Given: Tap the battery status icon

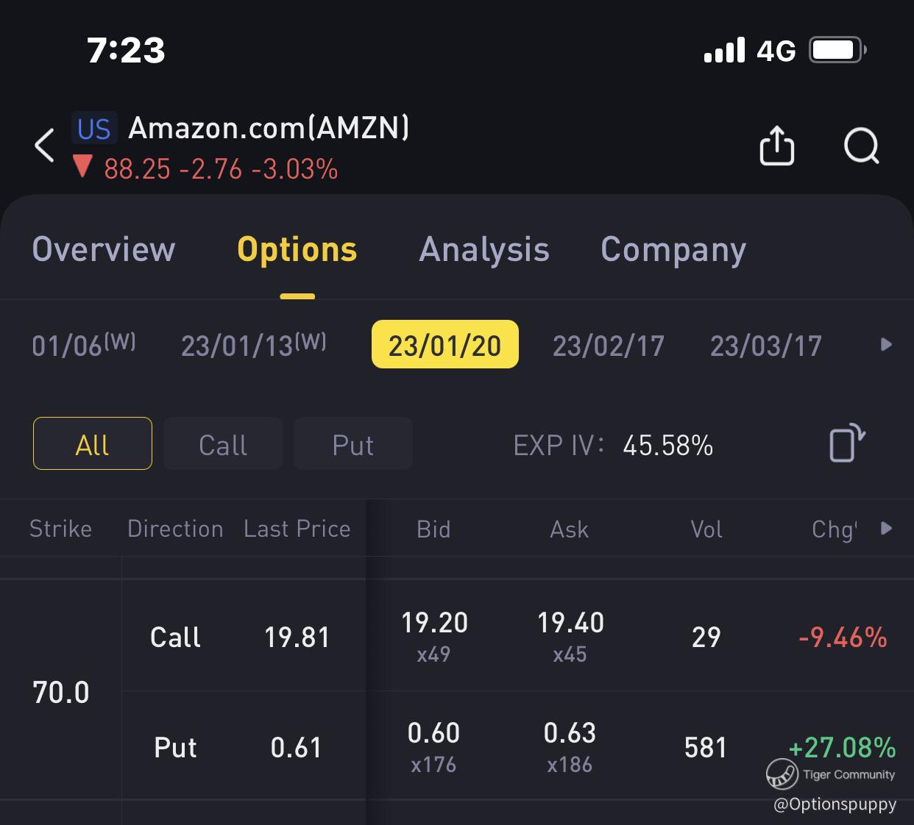Looking at the screenshot, I should click(x=837, y=50).
